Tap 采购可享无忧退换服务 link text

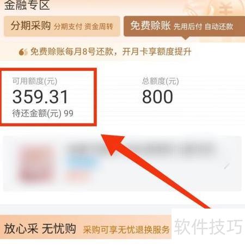(126, 230)
